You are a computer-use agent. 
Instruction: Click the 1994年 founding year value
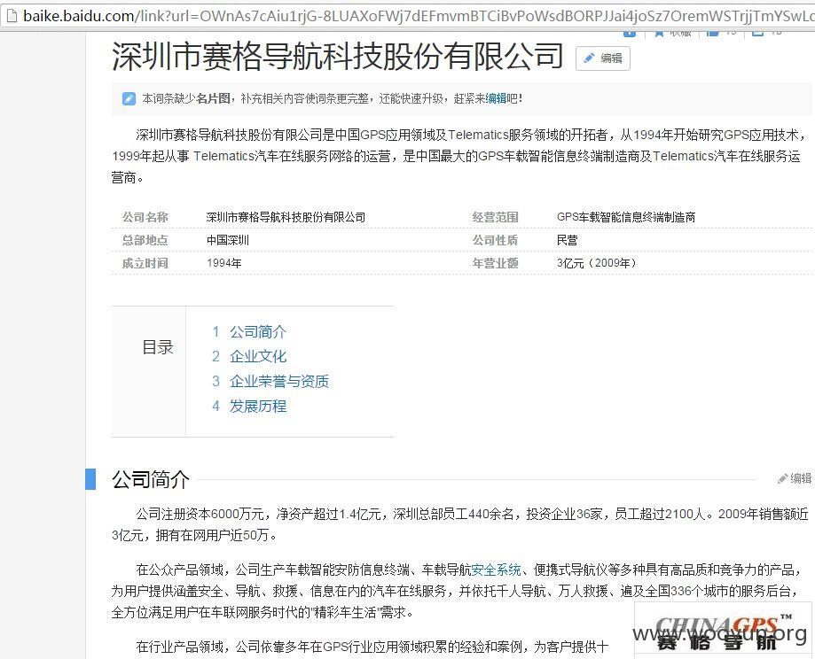point(224,263)
